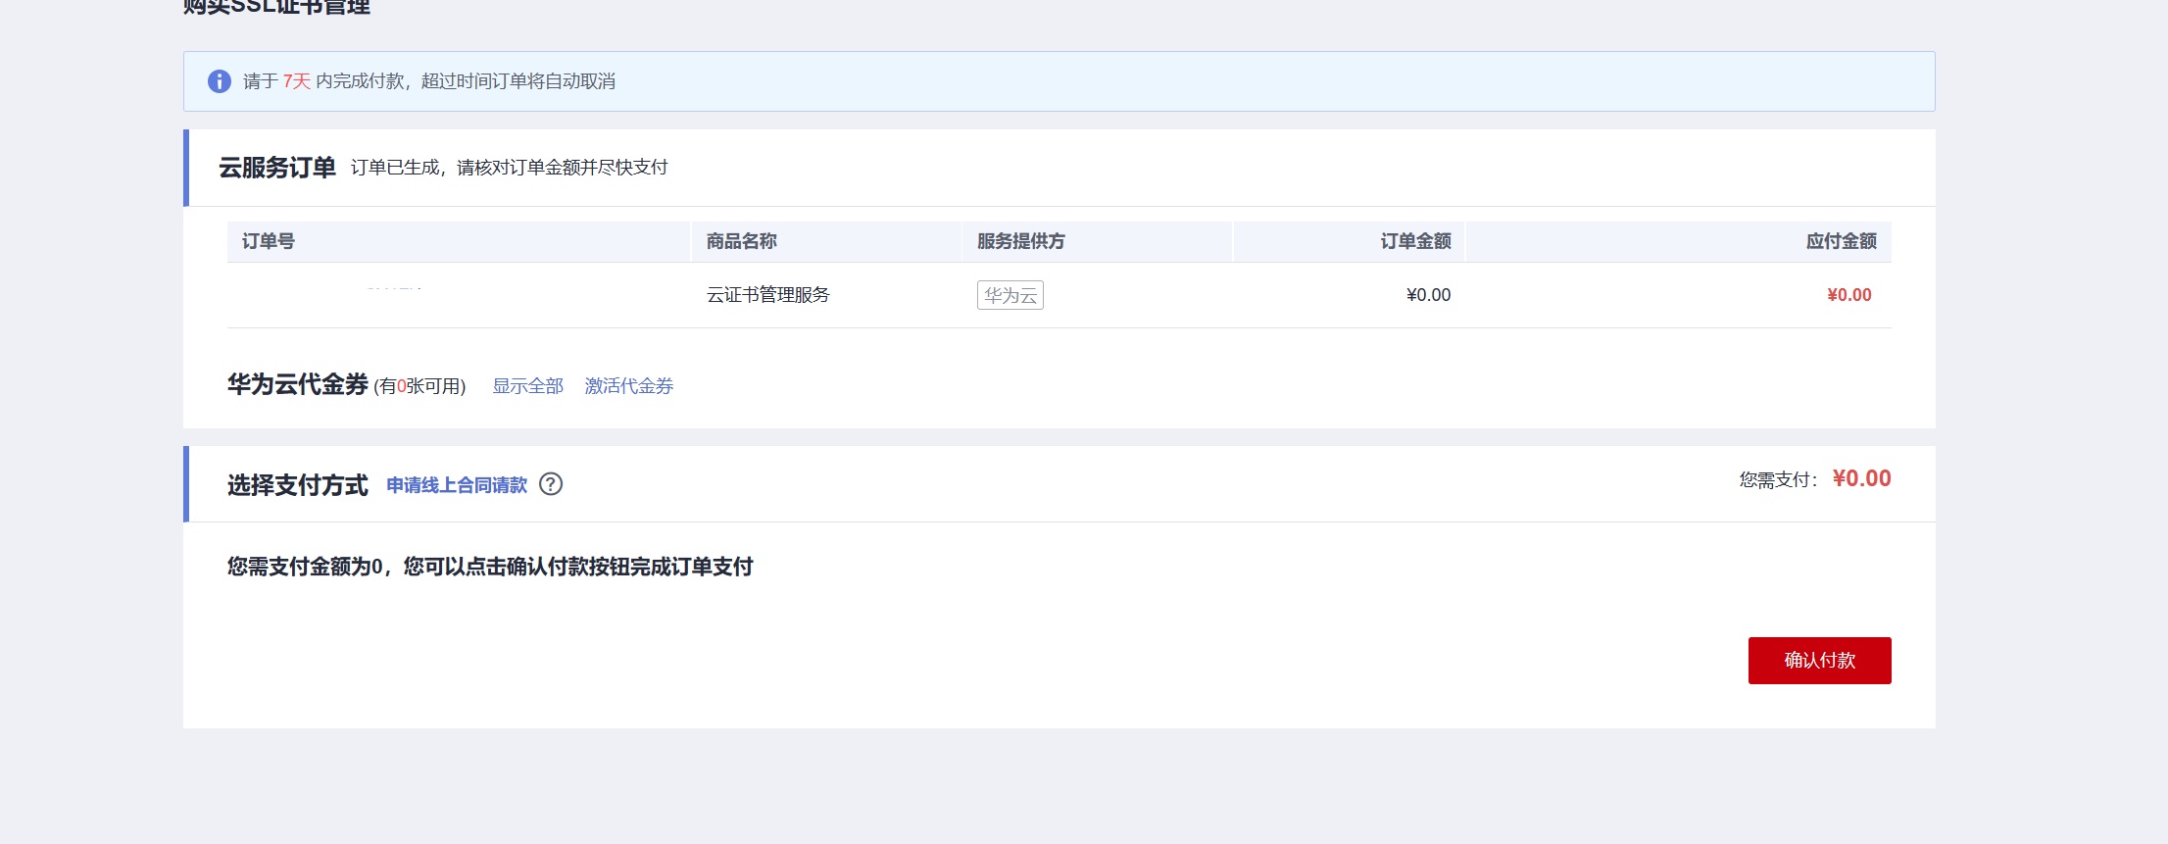
Task: Click the 选择支付方式 section heading
Action: tap(298, 485)
